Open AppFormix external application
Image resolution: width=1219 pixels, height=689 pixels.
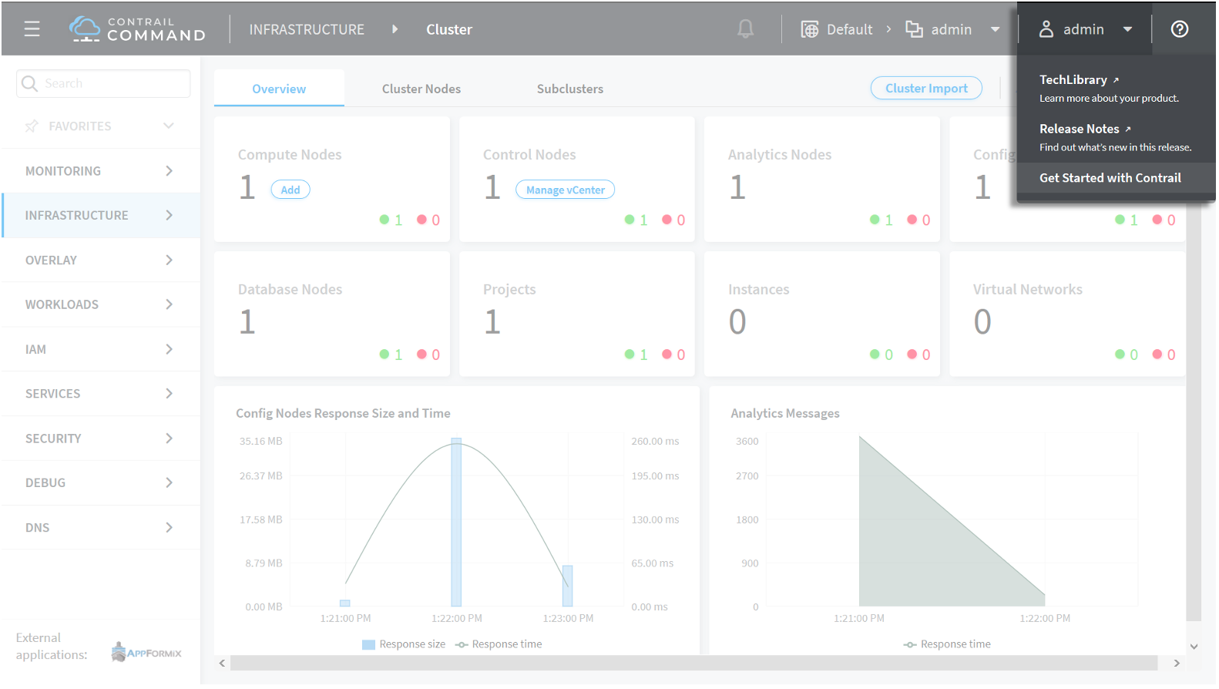tap(146, 653)
